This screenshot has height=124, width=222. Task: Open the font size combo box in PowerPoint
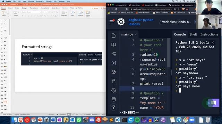[44, 12]
